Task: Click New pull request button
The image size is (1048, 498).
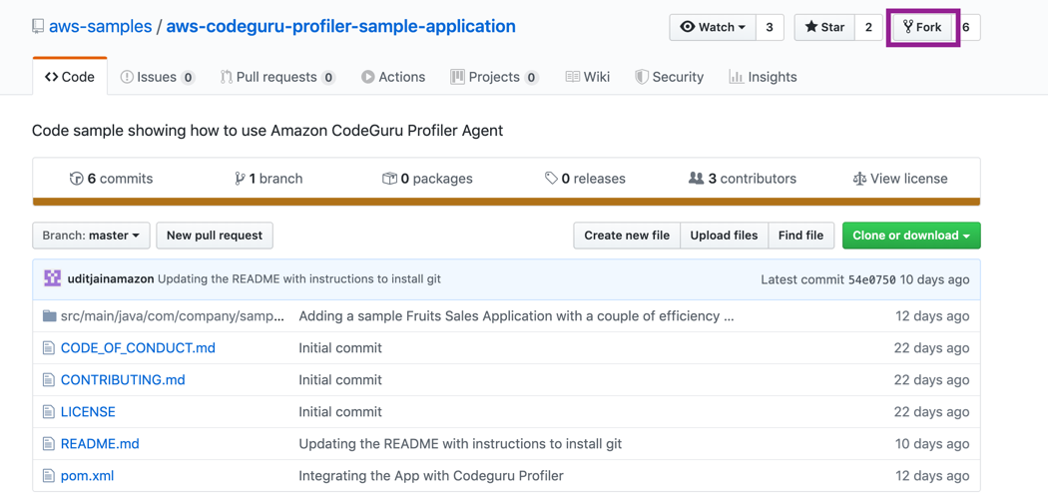Action: coord(215,236)
